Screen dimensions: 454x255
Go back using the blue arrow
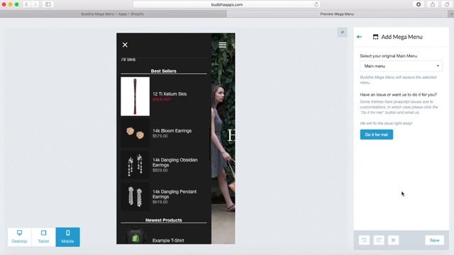click(x=360, y=37)
